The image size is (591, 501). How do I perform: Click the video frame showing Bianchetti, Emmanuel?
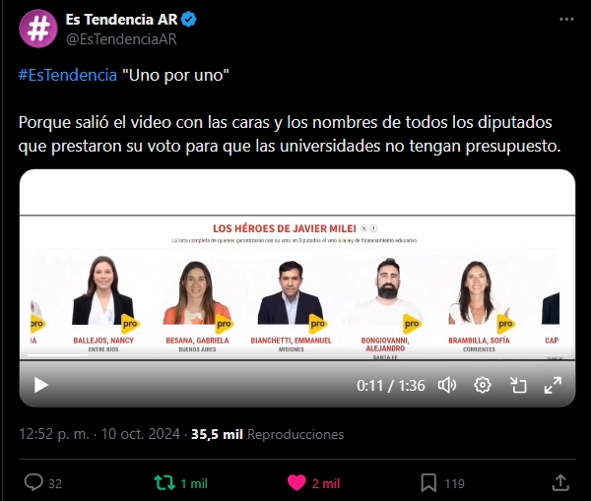click(291, 306)
